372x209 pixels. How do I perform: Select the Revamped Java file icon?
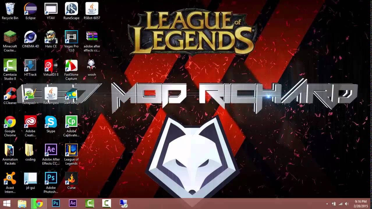click(x=51, y=96)
